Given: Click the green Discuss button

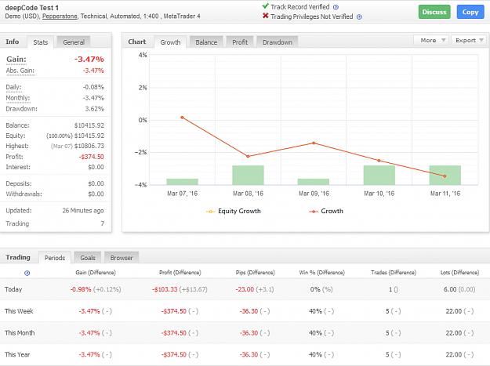Looking at the screenshot, I should (434, 12).
